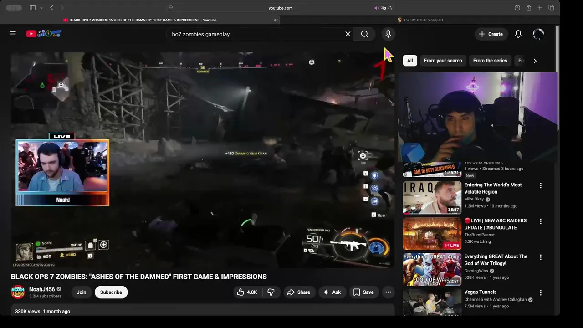The width and height of the screenshot is (583, 328).
Task: Open the Create menu
Action: click(x=491, y=34)
